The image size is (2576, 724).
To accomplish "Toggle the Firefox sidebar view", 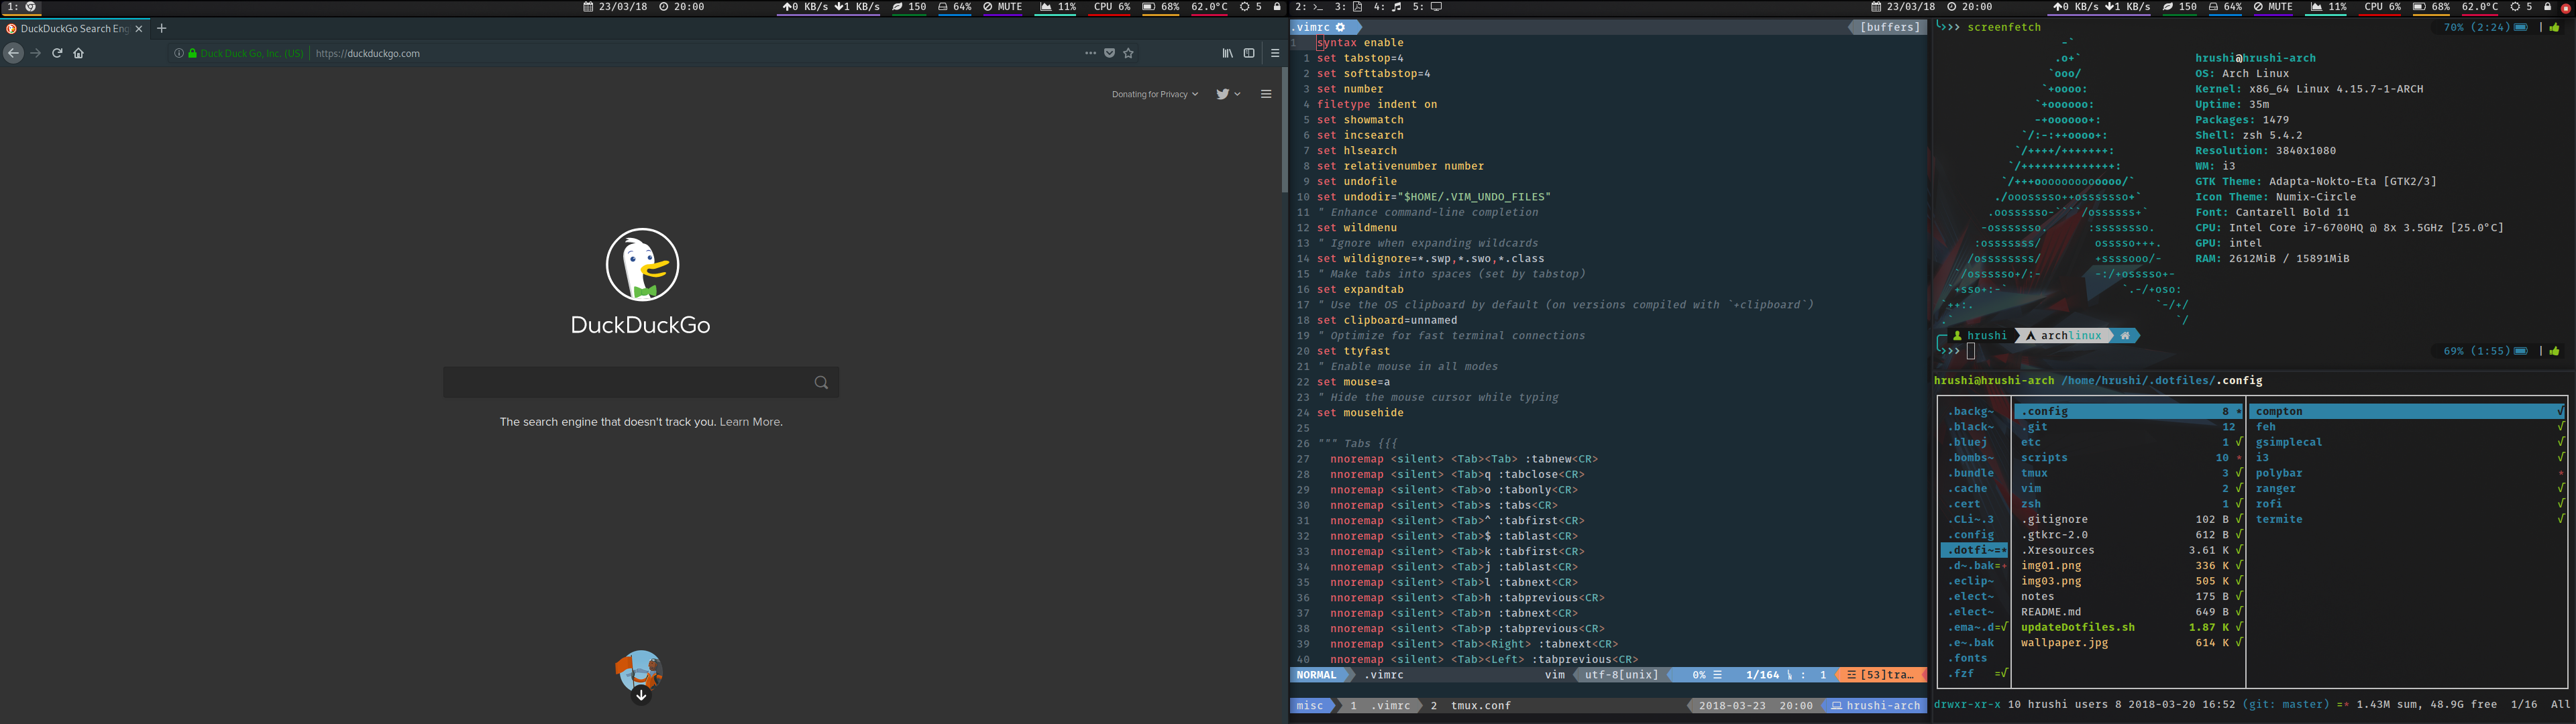I will pos(1249,53).
